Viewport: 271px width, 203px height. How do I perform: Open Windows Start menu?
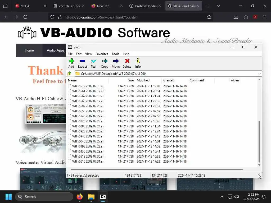click(8, 197)
